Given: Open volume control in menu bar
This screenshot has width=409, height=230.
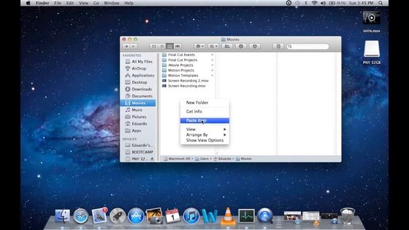Looking at the screenshot, I should tap(323, 3).
